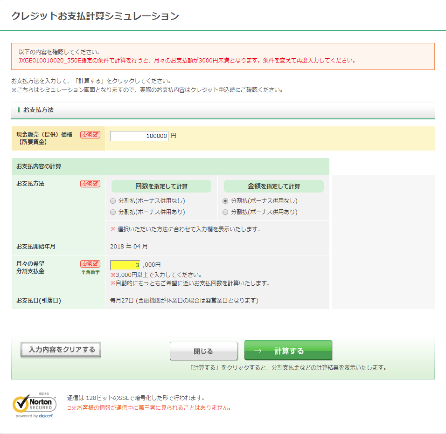Viewport: 446px width, 434px height.
Task: Click the 2018 年 04 月 start date
Action: [129, 246]
